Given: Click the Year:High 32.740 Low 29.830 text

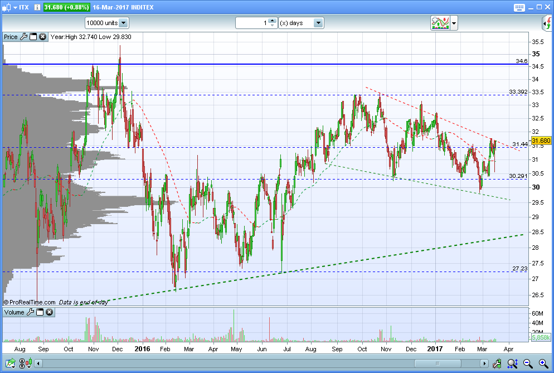Looking at the screenshot, I should [91, 37].
